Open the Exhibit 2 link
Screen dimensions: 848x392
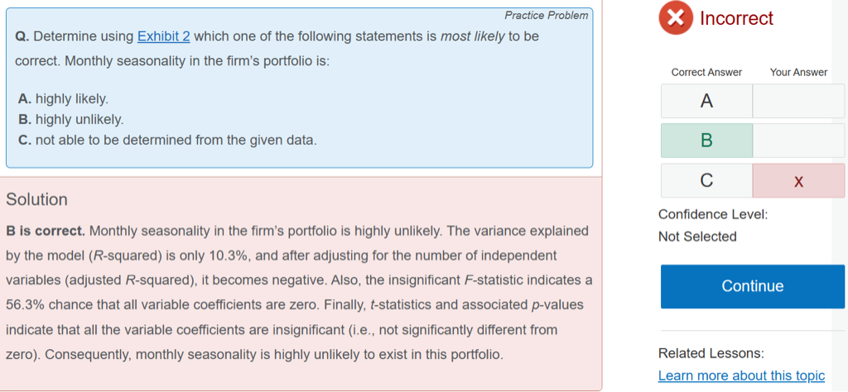click(163, 36)
